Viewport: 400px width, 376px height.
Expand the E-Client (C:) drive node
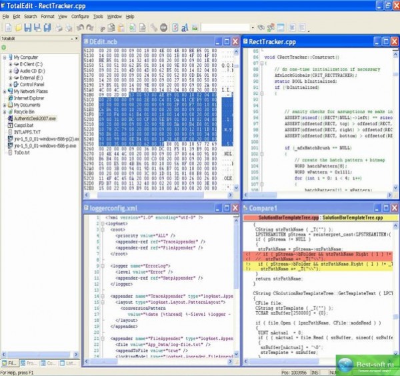coord(10,64)
